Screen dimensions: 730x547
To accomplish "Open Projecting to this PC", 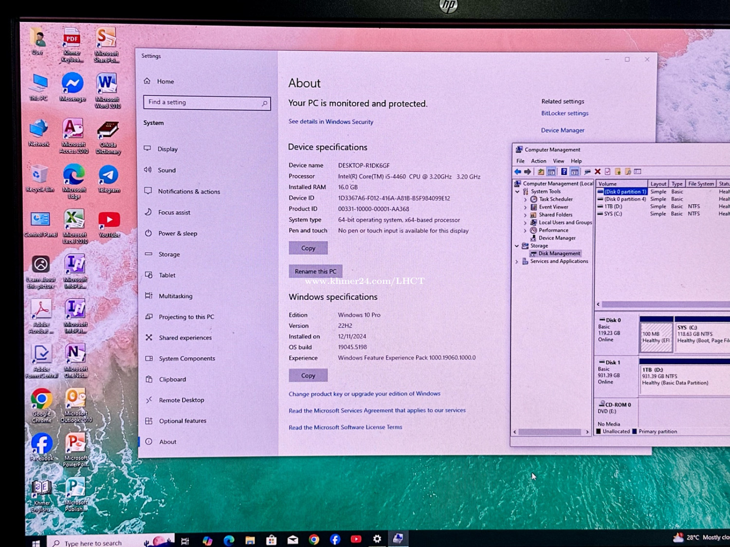I will 186,317.
